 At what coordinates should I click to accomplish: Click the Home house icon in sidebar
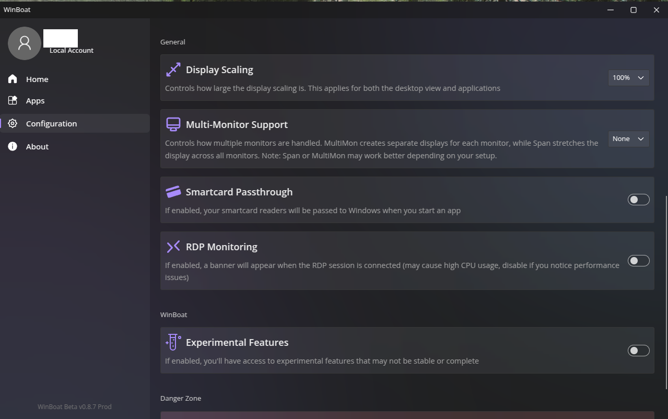[x=13, y=79]
